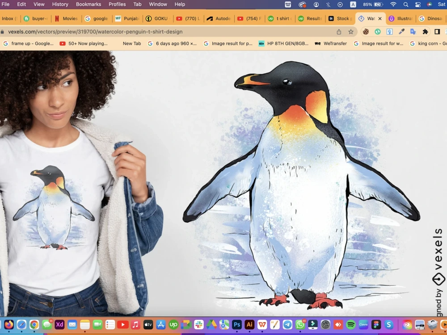The image size is (447, 335).
Task: Switch to the Stock photos tab
Action: click(341, 18)
